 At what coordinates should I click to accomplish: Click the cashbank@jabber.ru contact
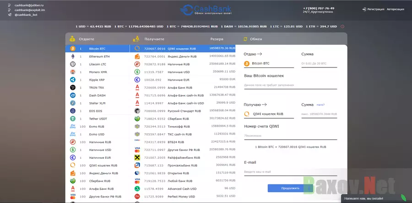[29, 5]
